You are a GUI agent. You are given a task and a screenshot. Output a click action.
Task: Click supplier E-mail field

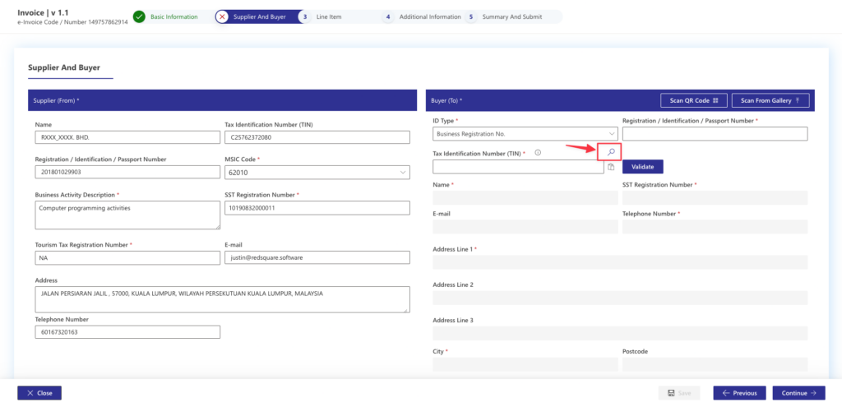[x=317, y=257]
